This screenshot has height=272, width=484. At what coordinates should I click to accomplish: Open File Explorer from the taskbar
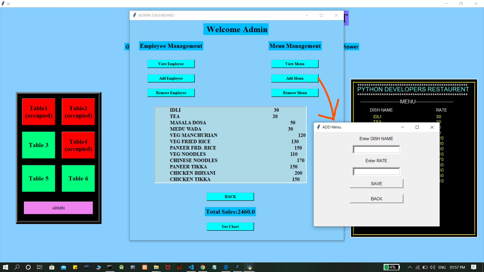point(156,267)
